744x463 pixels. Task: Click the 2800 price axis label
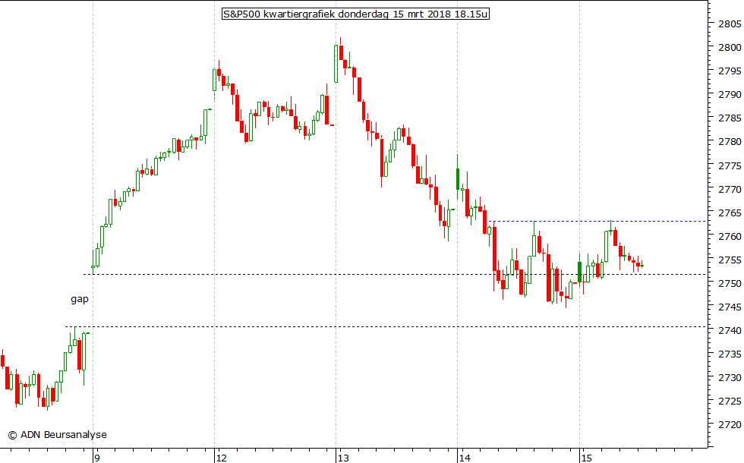tap(730, 47)
